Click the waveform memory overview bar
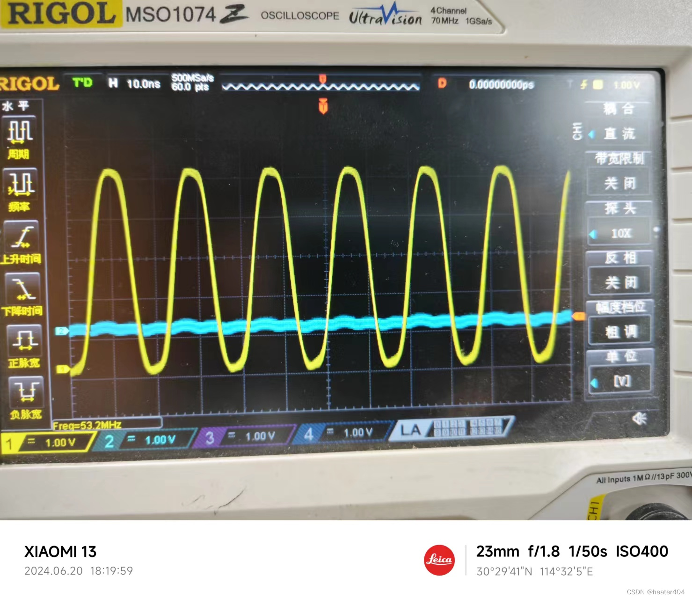692x599 pixels. pyautogui.click(x=321, y=87)
